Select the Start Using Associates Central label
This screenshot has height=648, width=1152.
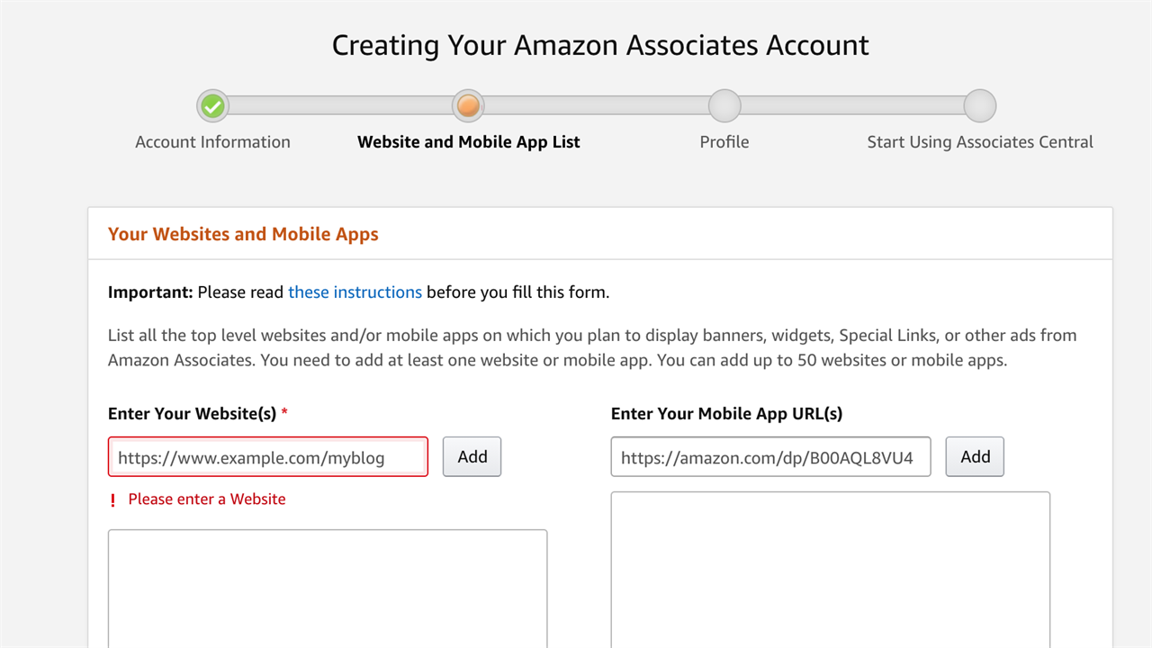tap(980, 142)
